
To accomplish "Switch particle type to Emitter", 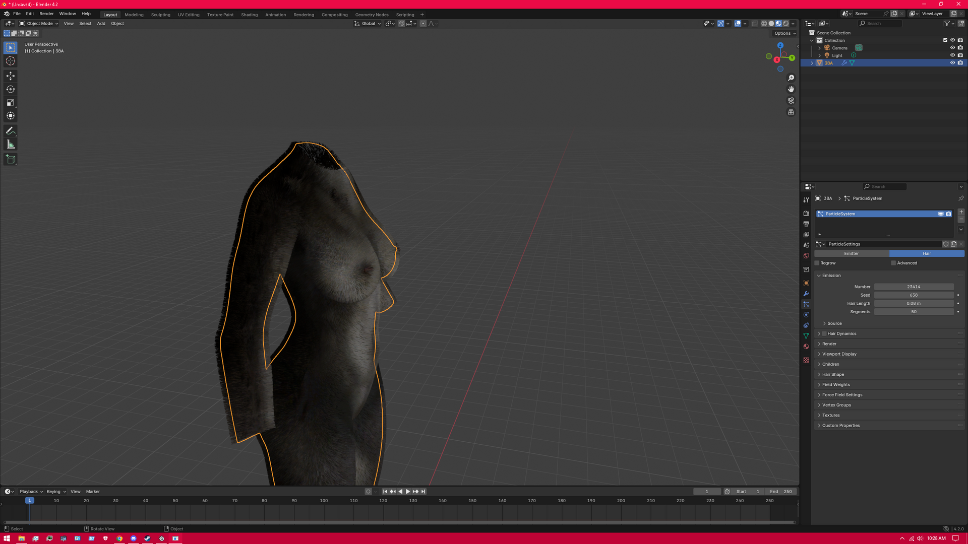I will 852,254.
